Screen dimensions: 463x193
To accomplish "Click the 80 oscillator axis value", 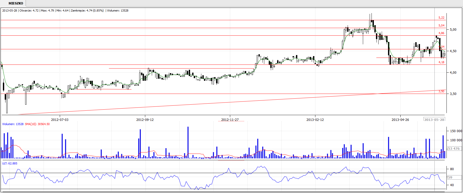I will 452,169.
